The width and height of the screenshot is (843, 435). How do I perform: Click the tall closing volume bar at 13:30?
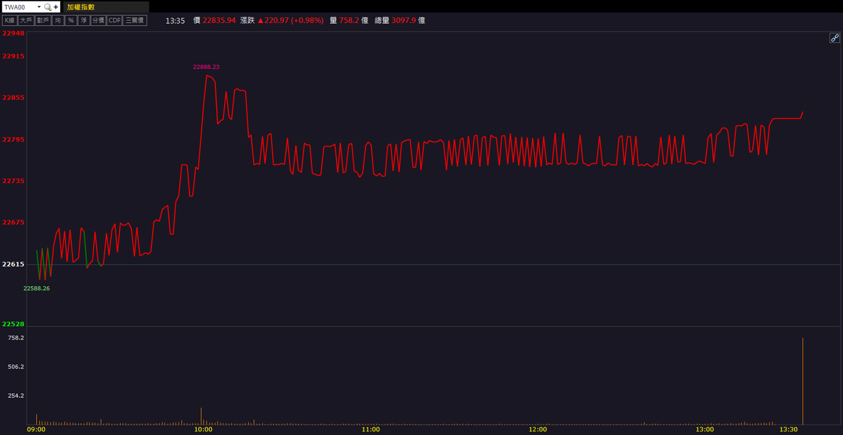(x=803, y=381)
